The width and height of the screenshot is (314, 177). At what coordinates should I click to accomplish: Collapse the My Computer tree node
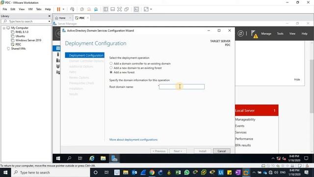4,28
